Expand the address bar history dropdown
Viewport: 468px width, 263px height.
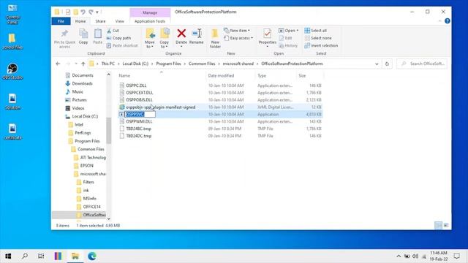coord(377,64)
